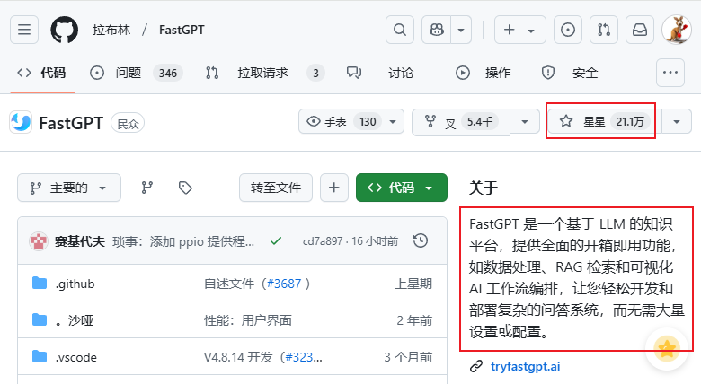This screenshot has height=384, width=701.
Task: Open the hamburger navigation menu
Action: [24, 30]
